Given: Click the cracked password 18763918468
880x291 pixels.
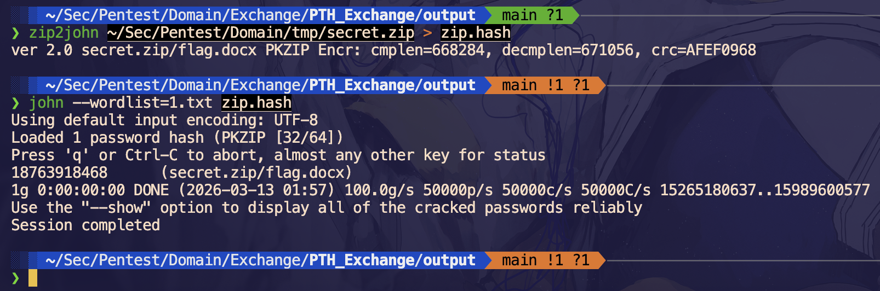Looking at the screenshot, I should 59,173.
